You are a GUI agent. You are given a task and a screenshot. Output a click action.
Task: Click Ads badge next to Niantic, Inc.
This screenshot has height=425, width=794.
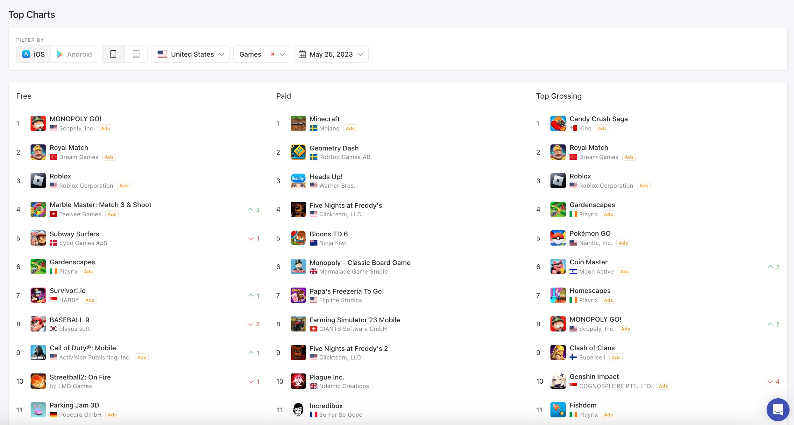[x=623, y=243]
